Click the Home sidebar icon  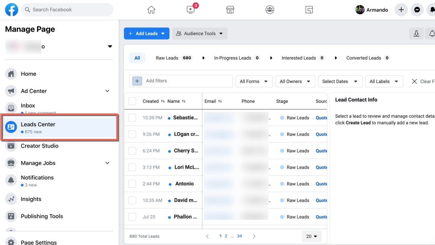pyautogui.click(x=11, y=74)
